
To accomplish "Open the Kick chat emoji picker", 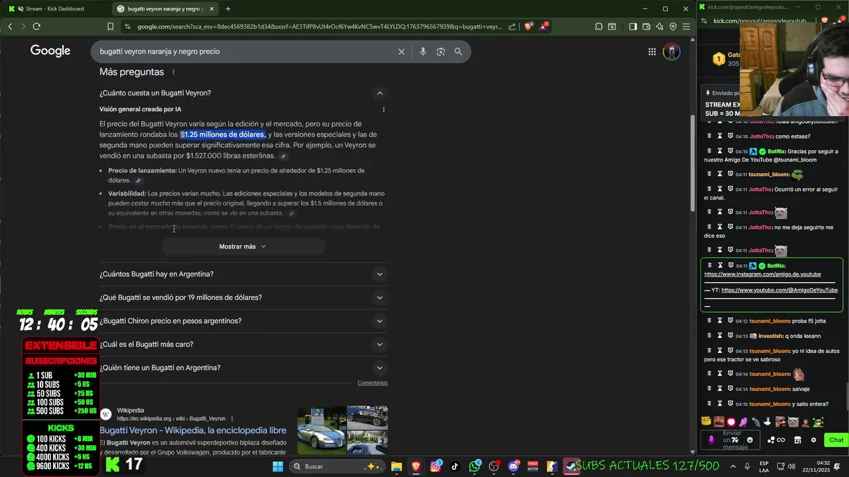I will tap(750, 440).
